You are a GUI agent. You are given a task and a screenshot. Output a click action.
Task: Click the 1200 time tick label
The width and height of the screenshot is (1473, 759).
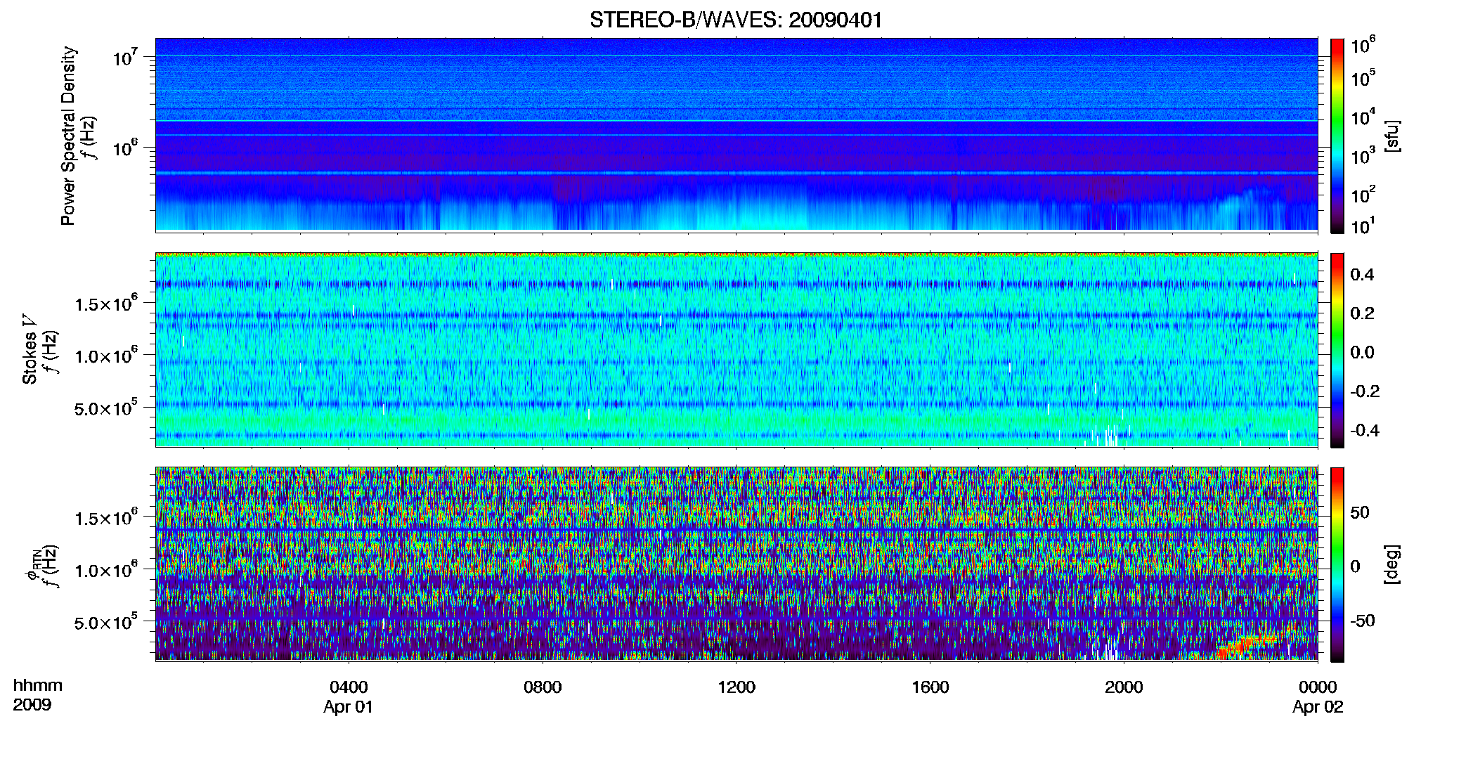click(x=736, y=687)
